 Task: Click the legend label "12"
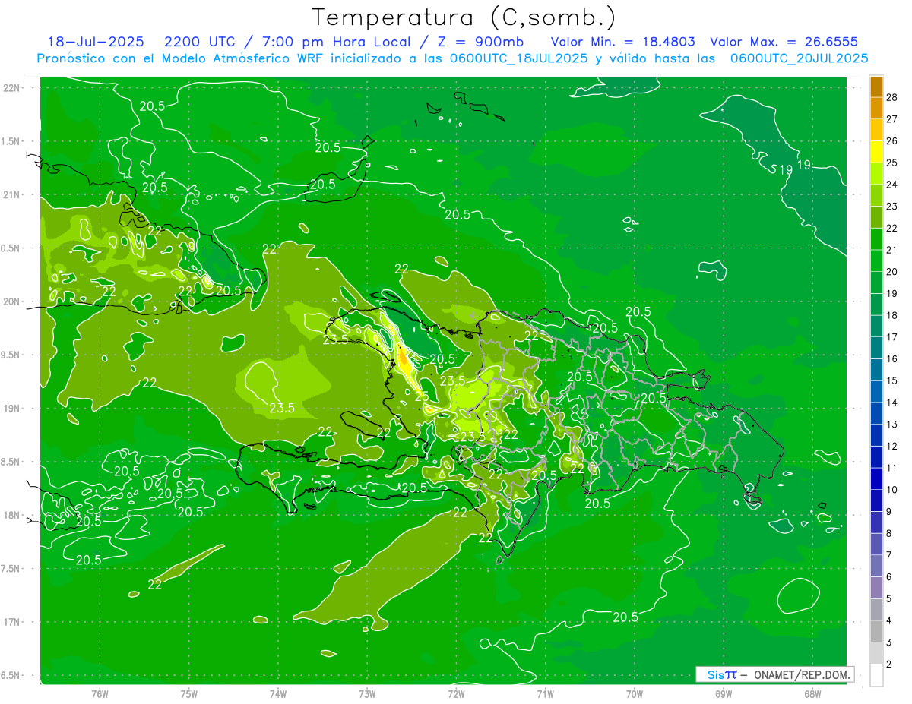tap(891, 446)
